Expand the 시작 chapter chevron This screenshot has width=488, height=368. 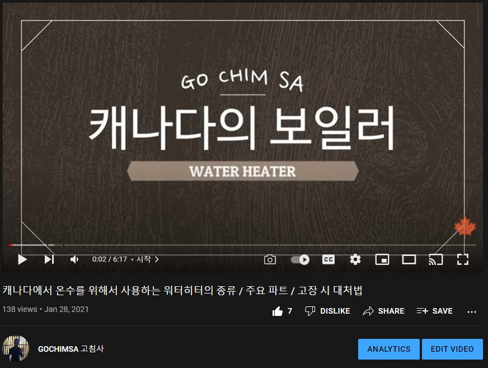point(157,259)
